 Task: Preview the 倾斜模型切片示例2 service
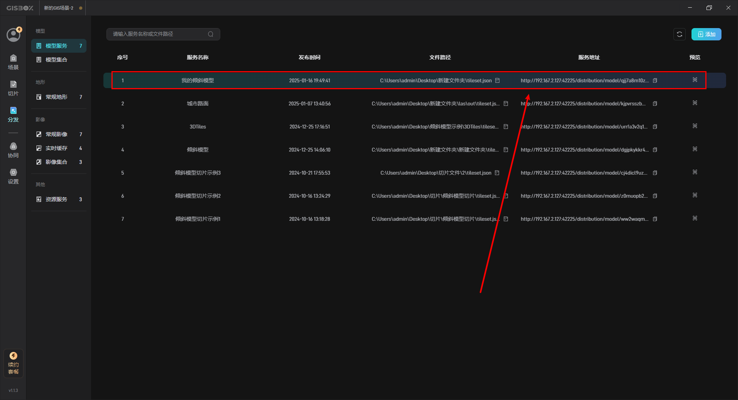[695, 195]
